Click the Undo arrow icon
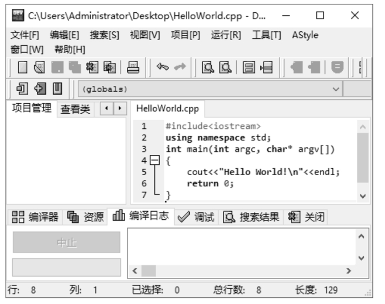Viewport: 385px width, 304px height. pos(162,67)
